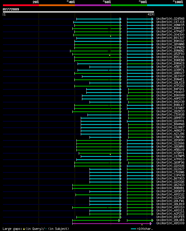
Task: Click the cyan ~100% identity color bar
Action: pyautogui.click(x=165, y=5)
